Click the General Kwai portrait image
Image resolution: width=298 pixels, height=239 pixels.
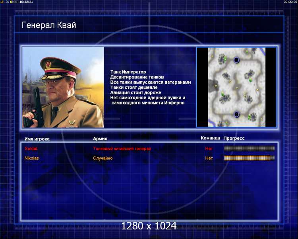(x=63, y=87)
